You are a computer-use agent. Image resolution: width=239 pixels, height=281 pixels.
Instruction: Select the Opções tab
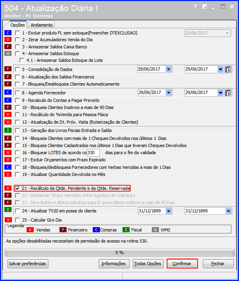17,25
